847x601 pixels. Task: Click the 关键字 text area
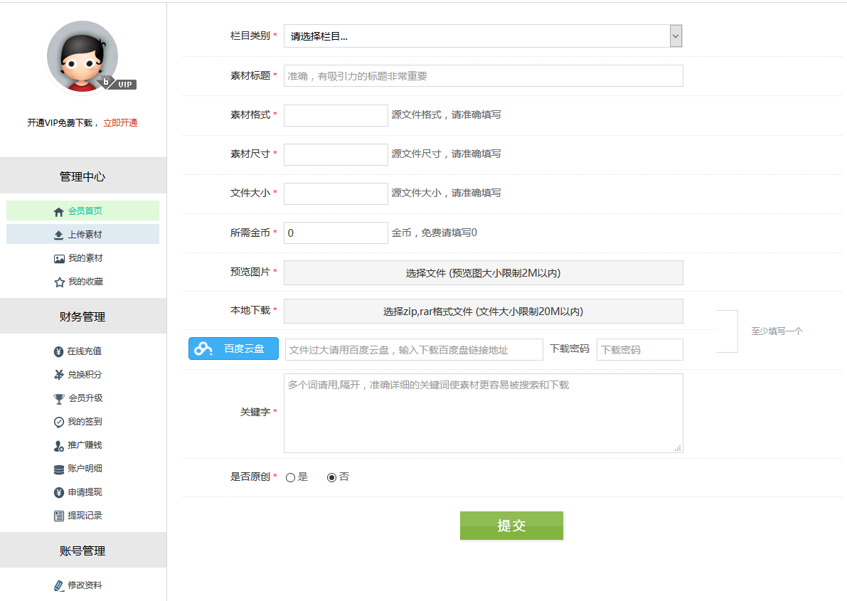pos(483,413)
